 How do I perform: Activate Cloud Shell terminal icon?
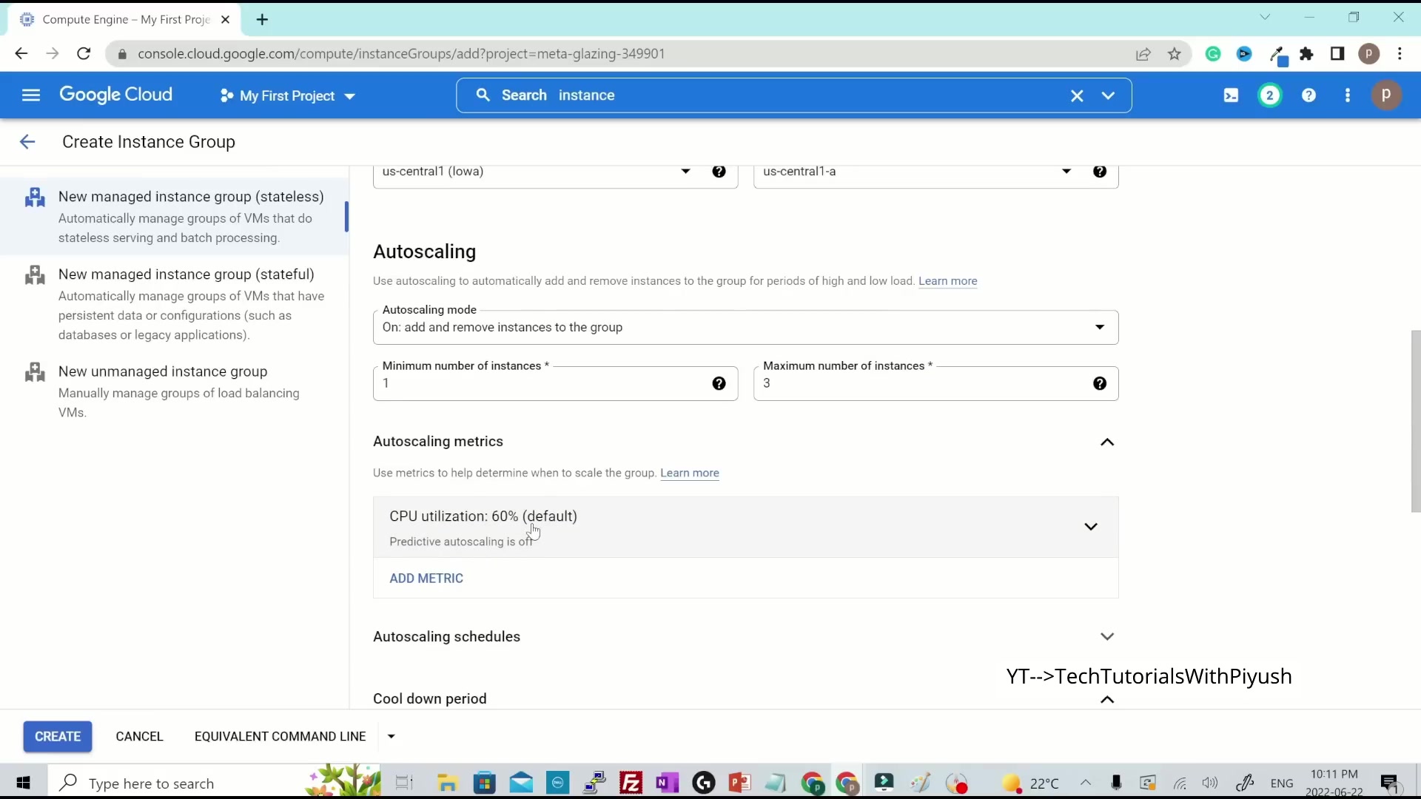point(1231,95)
